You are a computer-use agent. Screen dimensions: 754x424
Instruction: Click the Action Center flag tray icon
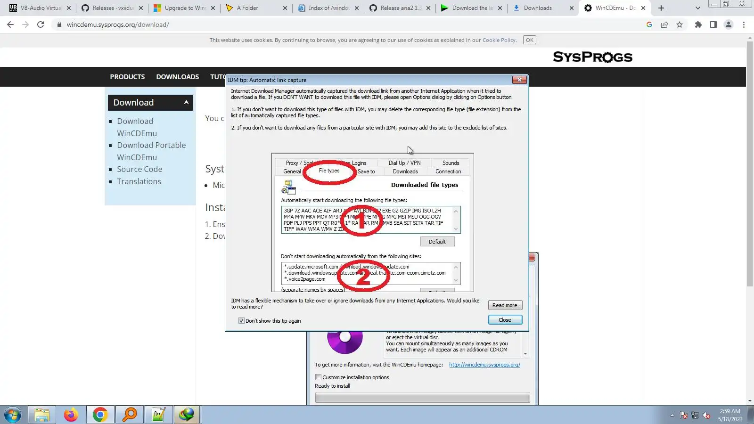tap(684, 415)
